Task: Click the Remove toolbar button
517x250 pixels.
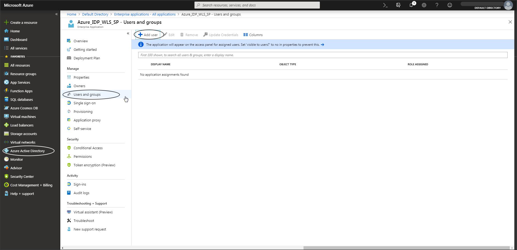Action: 189,35
